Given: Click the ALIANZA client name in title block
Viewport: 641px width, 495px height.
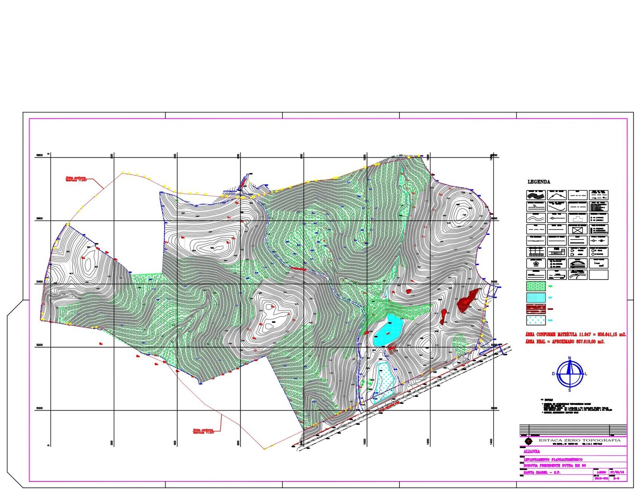Looking at the screenshot, I should [x=532, y=451].
